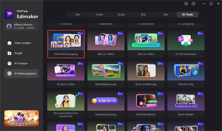The height and width of the screenshot is (131, 222).
Task: Click the KI-Vorlagen template icon
Action: point(9,63)
